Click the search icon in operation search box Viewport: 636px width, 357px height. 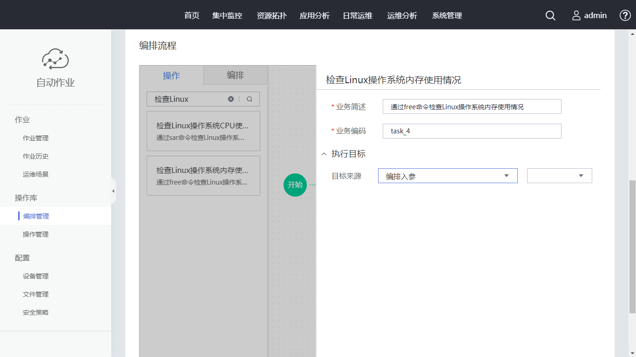[250, 99]
